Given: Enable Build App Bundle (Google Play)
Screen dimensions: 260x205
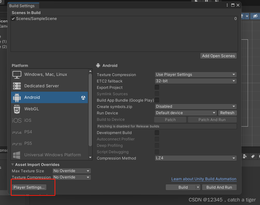Looking at the screenshot, I should [x=157, y=100].
